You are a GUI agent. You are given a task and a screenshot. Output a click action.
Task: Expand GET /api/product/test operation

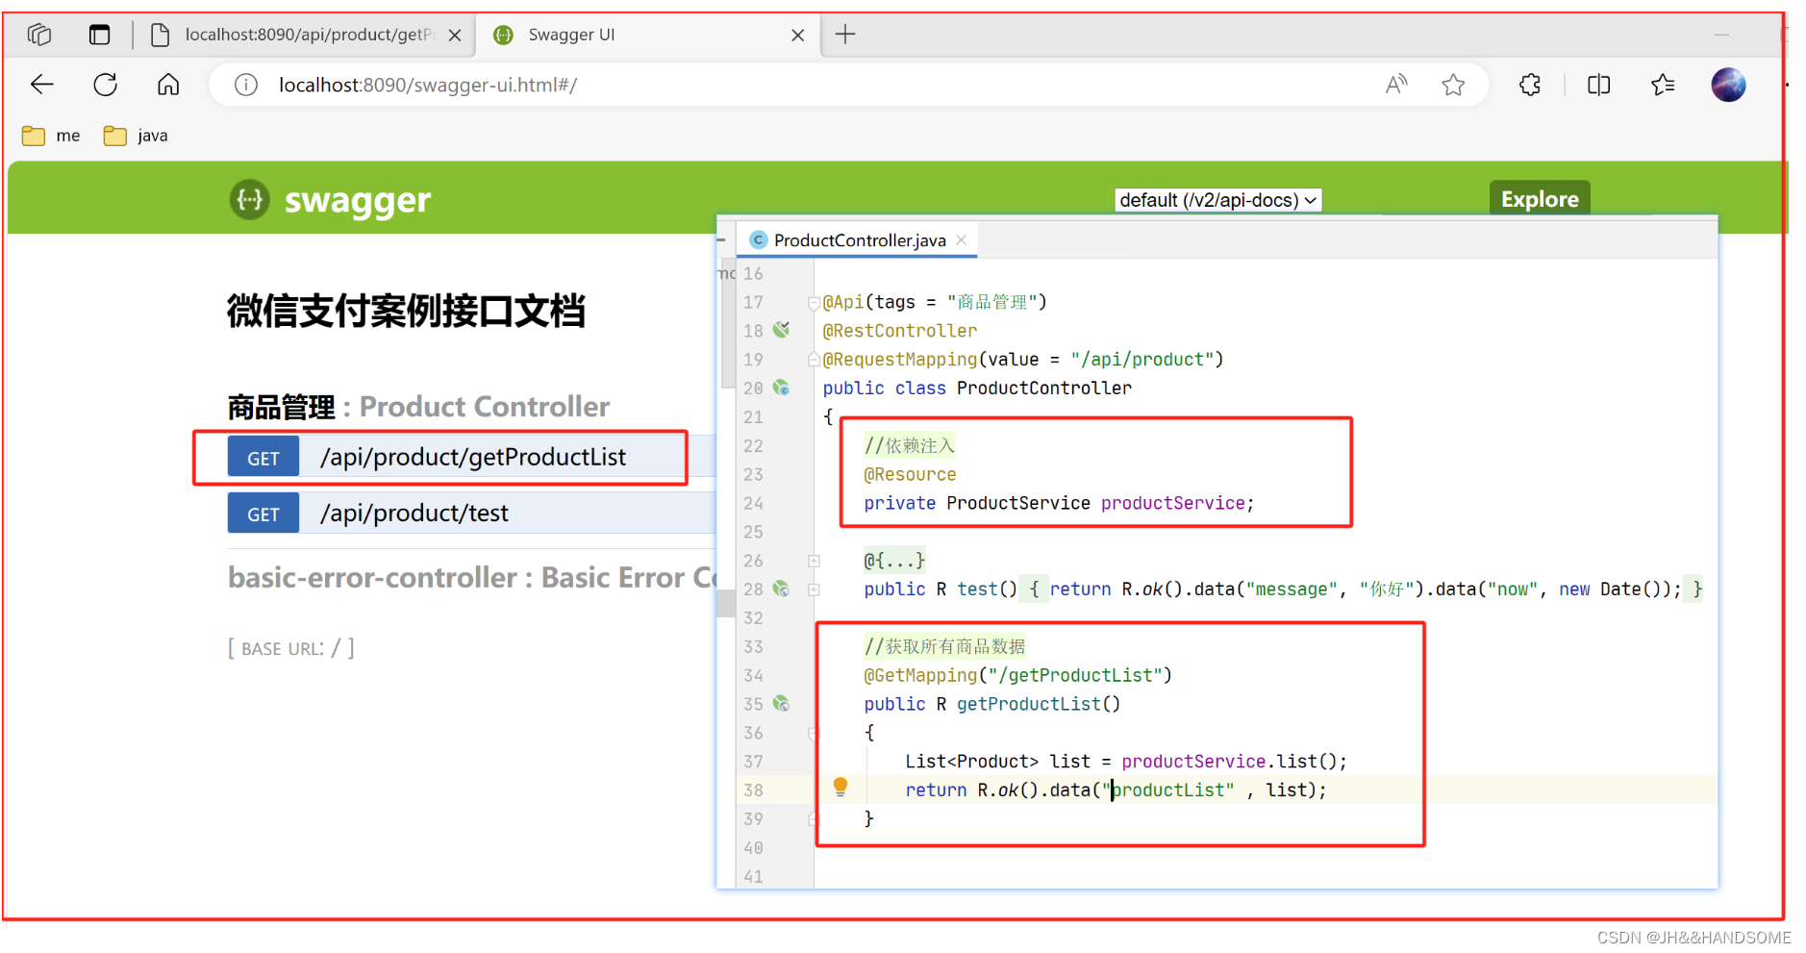(471, 513)
